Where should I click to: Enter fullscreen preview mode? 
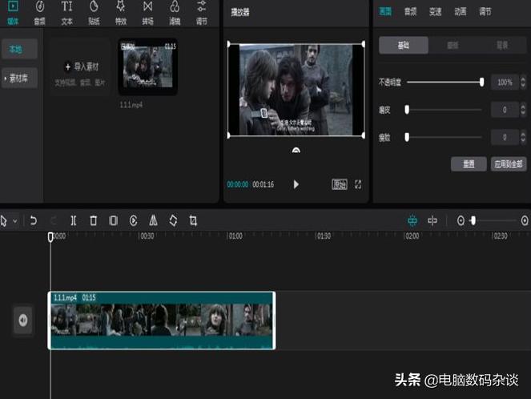pyautogui.click(x=358, y=184)
